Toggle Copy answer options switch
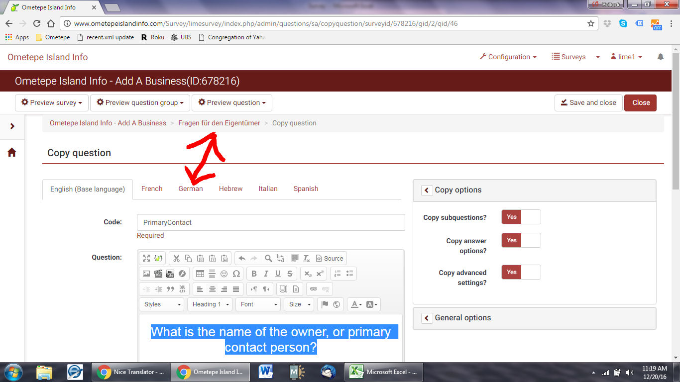The width and height of the screenshot is (680, 382). coord(521,240)
